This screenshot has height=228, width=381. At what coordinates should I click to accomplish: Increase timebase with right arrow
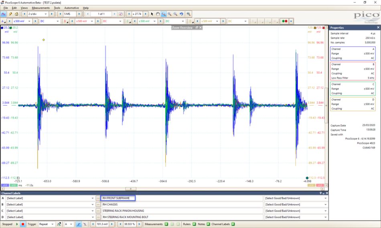(x=51, y=14)
